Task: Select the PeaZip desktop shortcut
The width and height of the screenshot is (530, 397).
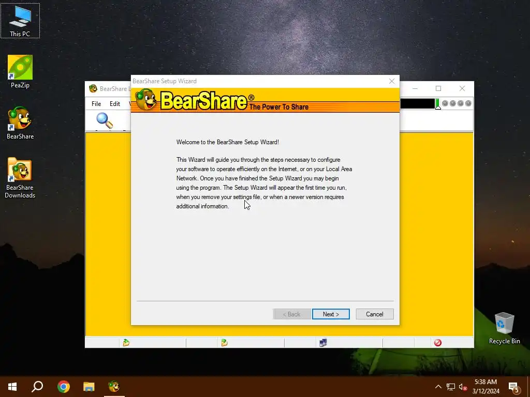Action: [x=20, y=71]
